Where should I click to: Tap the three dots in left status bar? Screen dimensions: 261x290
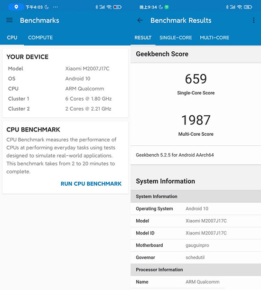56,7
